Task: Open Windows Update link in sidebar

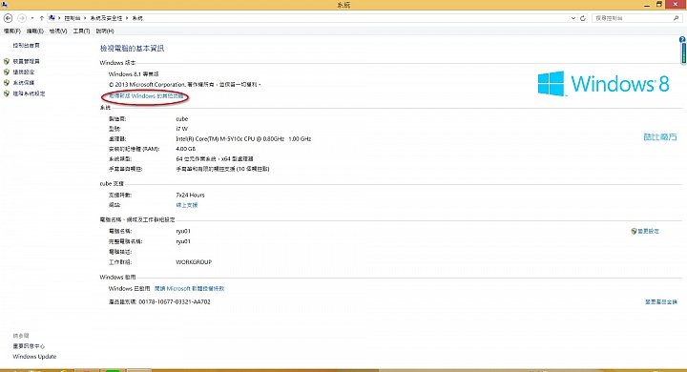Action: 34,357
